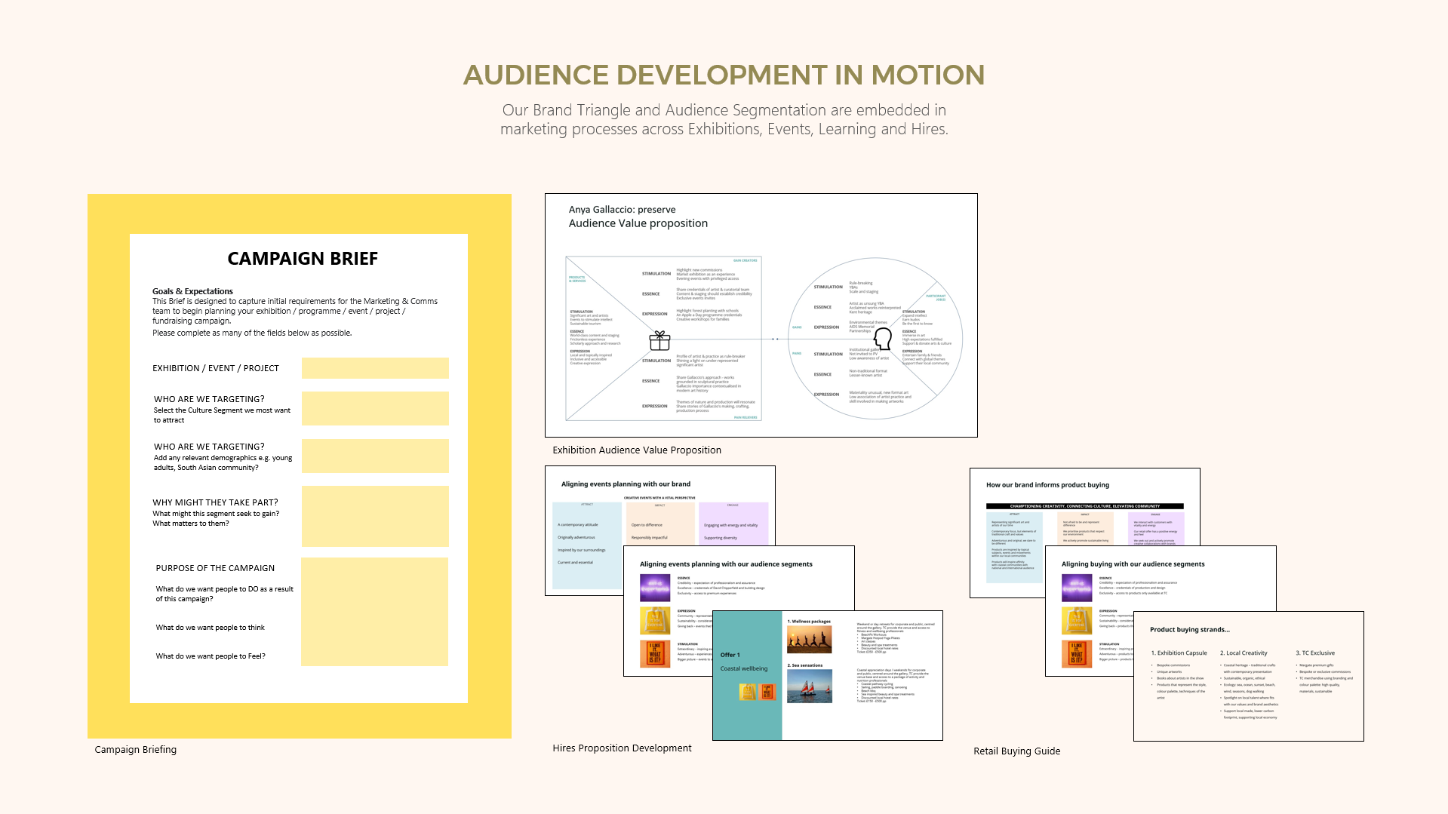Select the sailing boats Sea sensations photo

coord(809,687)
